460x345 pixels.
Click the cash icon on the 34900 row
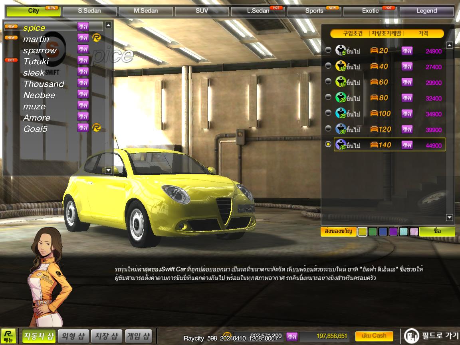point(407,113)
